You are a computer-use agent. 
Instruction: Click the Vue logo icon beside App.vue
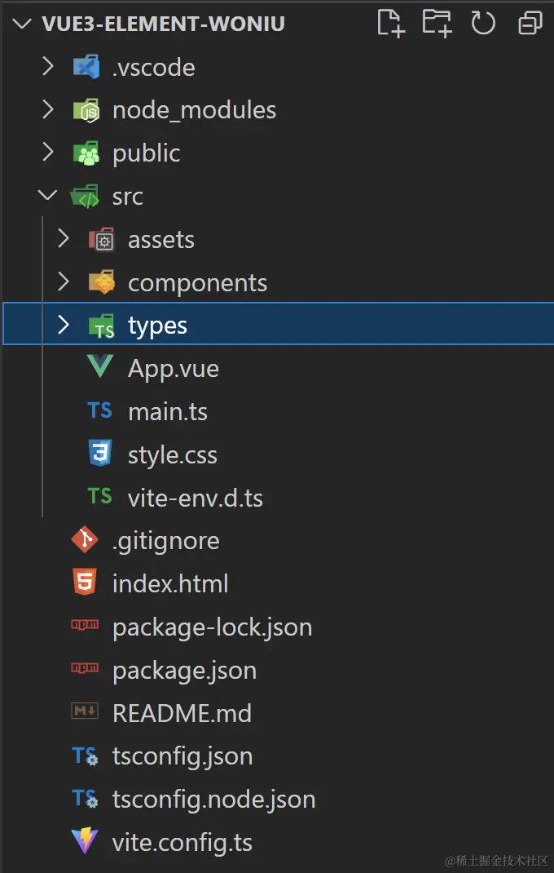(x=101, y=367)
